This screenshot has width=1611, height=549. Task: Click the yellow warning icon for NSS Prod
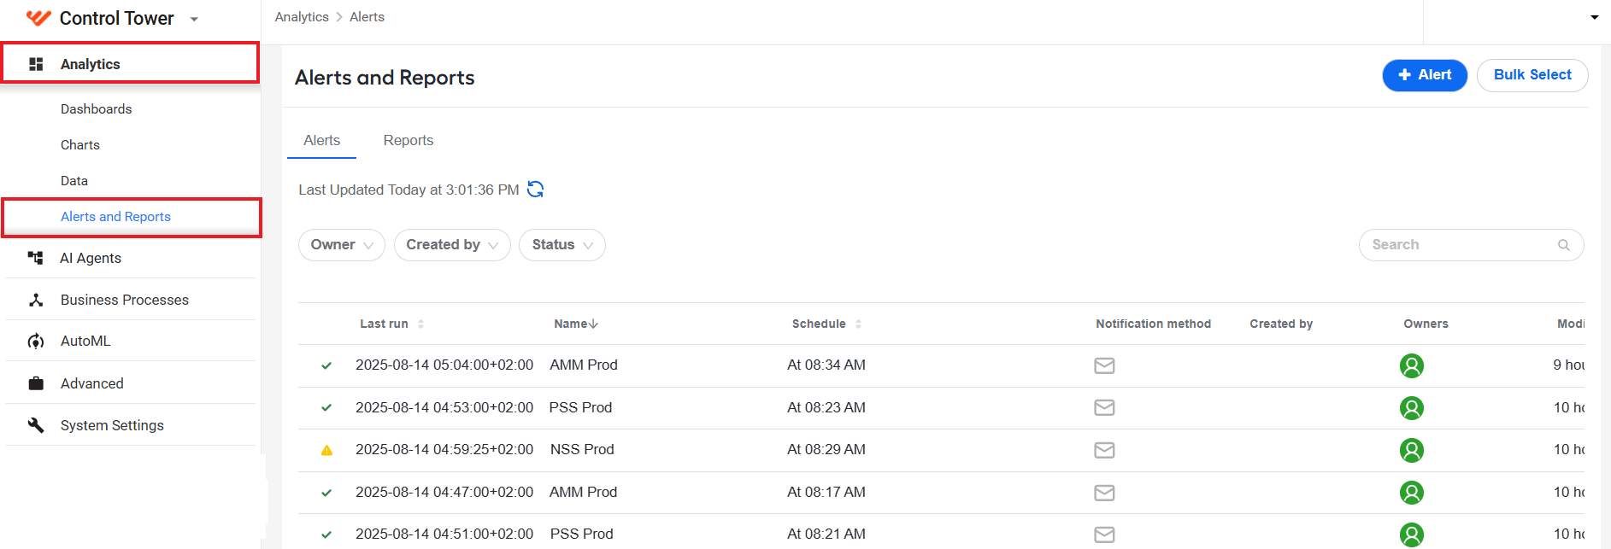[326, 450]
